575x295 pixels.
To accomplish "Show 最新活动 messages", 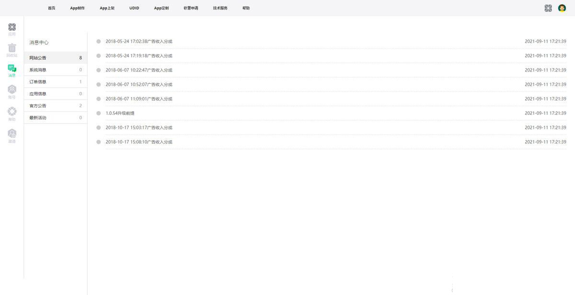I will click(x=38, y=118).
